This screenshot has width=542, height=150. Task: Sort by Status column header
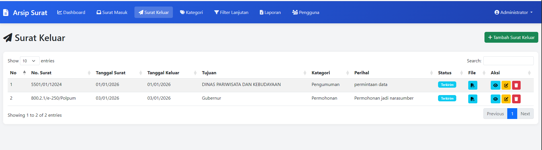coord(451,73)
